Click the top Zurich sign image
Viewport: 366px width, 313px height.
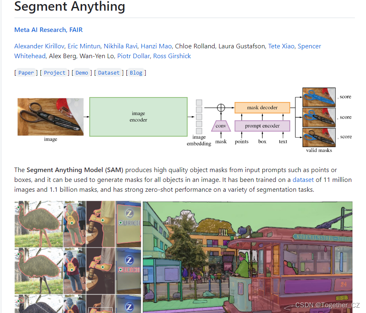click(129, 224)
